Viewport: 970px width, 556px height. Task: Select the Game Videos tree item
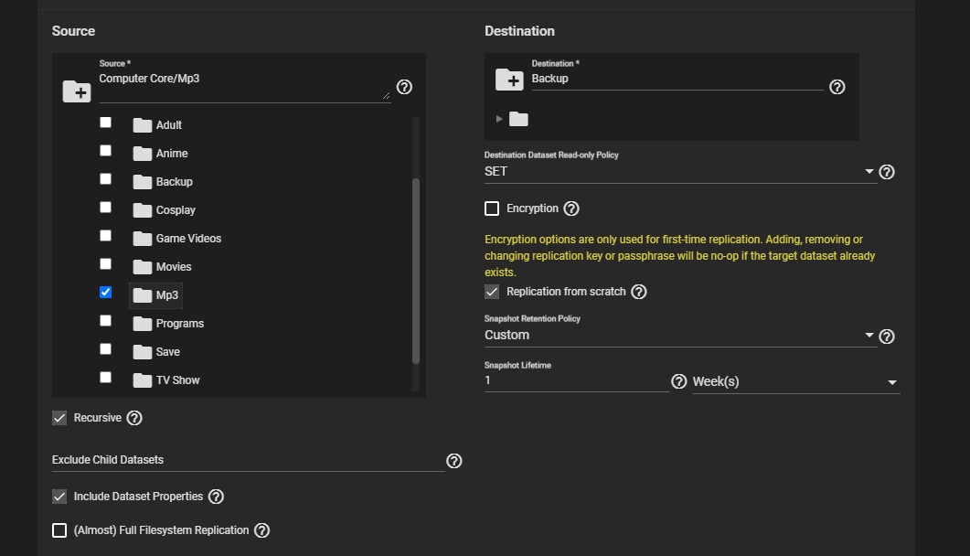coord(177,239)
